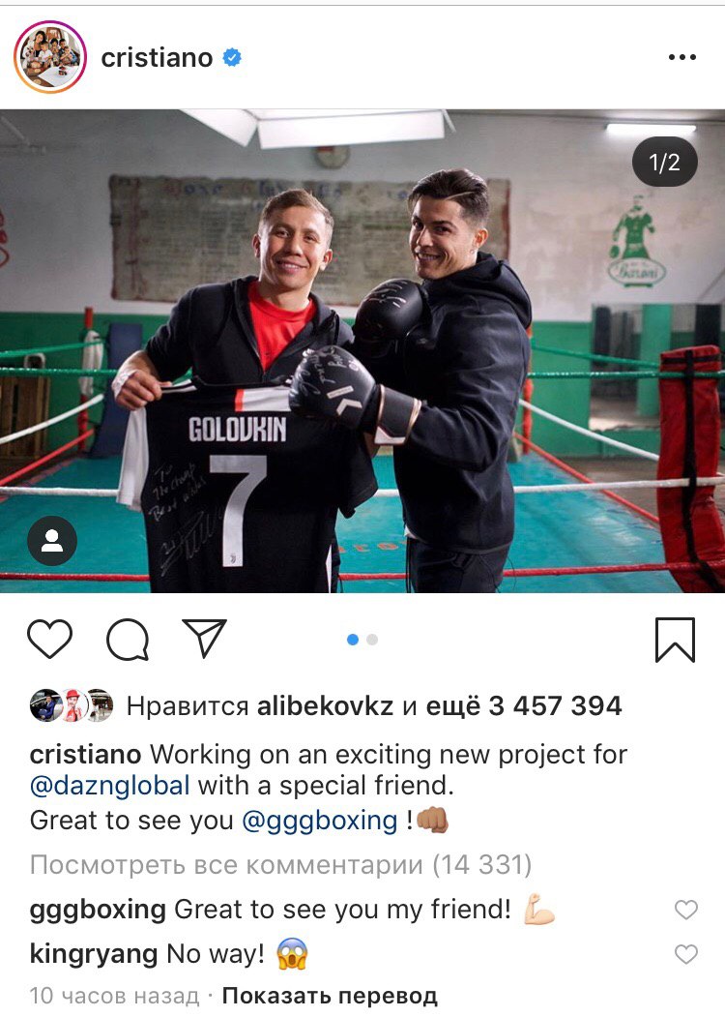Open alibekovkz profile from likes line
The image size is (725, 1017).
[325, 705]
